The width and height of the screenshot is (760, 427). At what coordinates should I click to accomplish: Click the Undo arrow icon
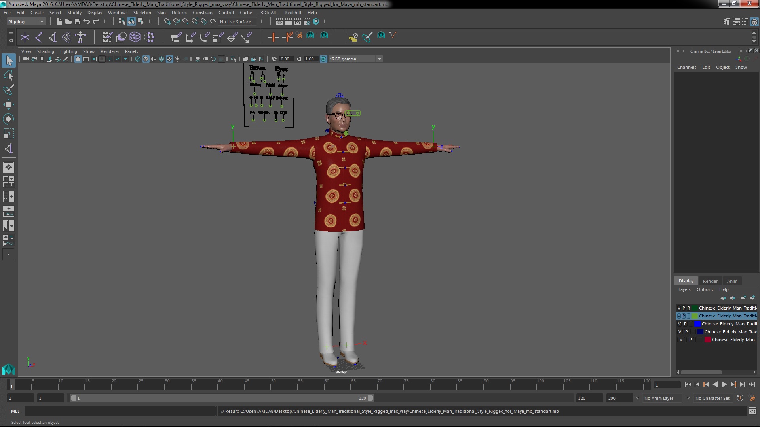pyautogui.click(x=87, y=22)
